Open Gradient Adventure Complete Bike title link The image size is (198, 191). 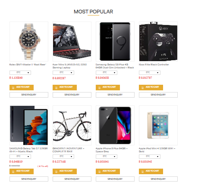[x=69, y=150]
